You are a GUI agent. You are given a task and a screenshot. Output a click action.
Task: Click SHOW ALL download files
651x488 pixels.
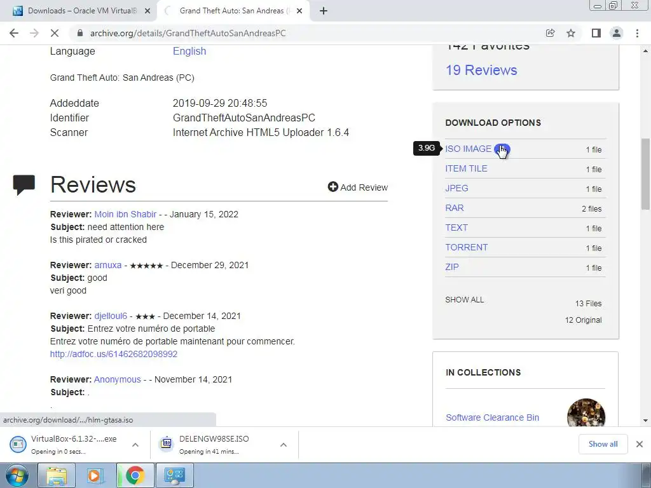(465, 300)
